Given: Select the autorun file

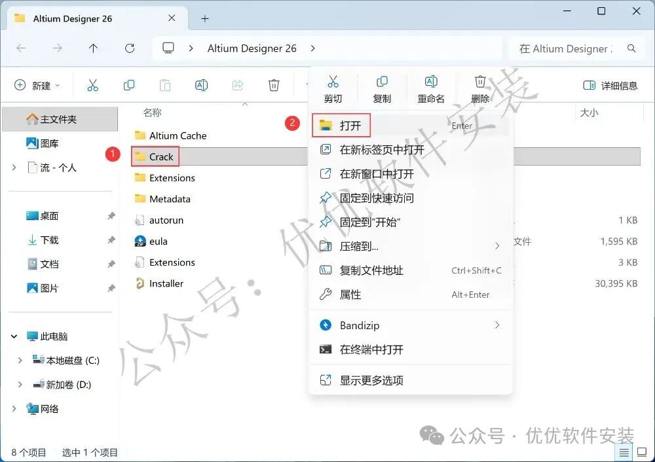Looking at the screenshot, I should [159, 220].
